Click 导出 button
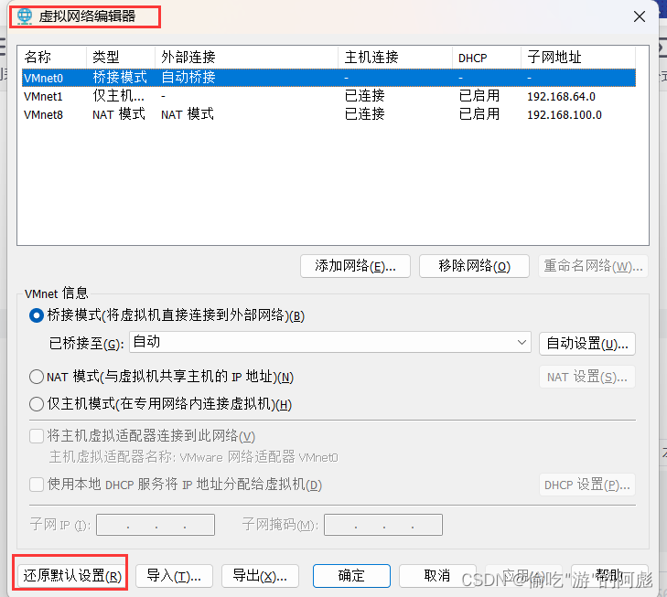This screenshot has width=667, height=597. pyautogui.click(x=261, y=576)
